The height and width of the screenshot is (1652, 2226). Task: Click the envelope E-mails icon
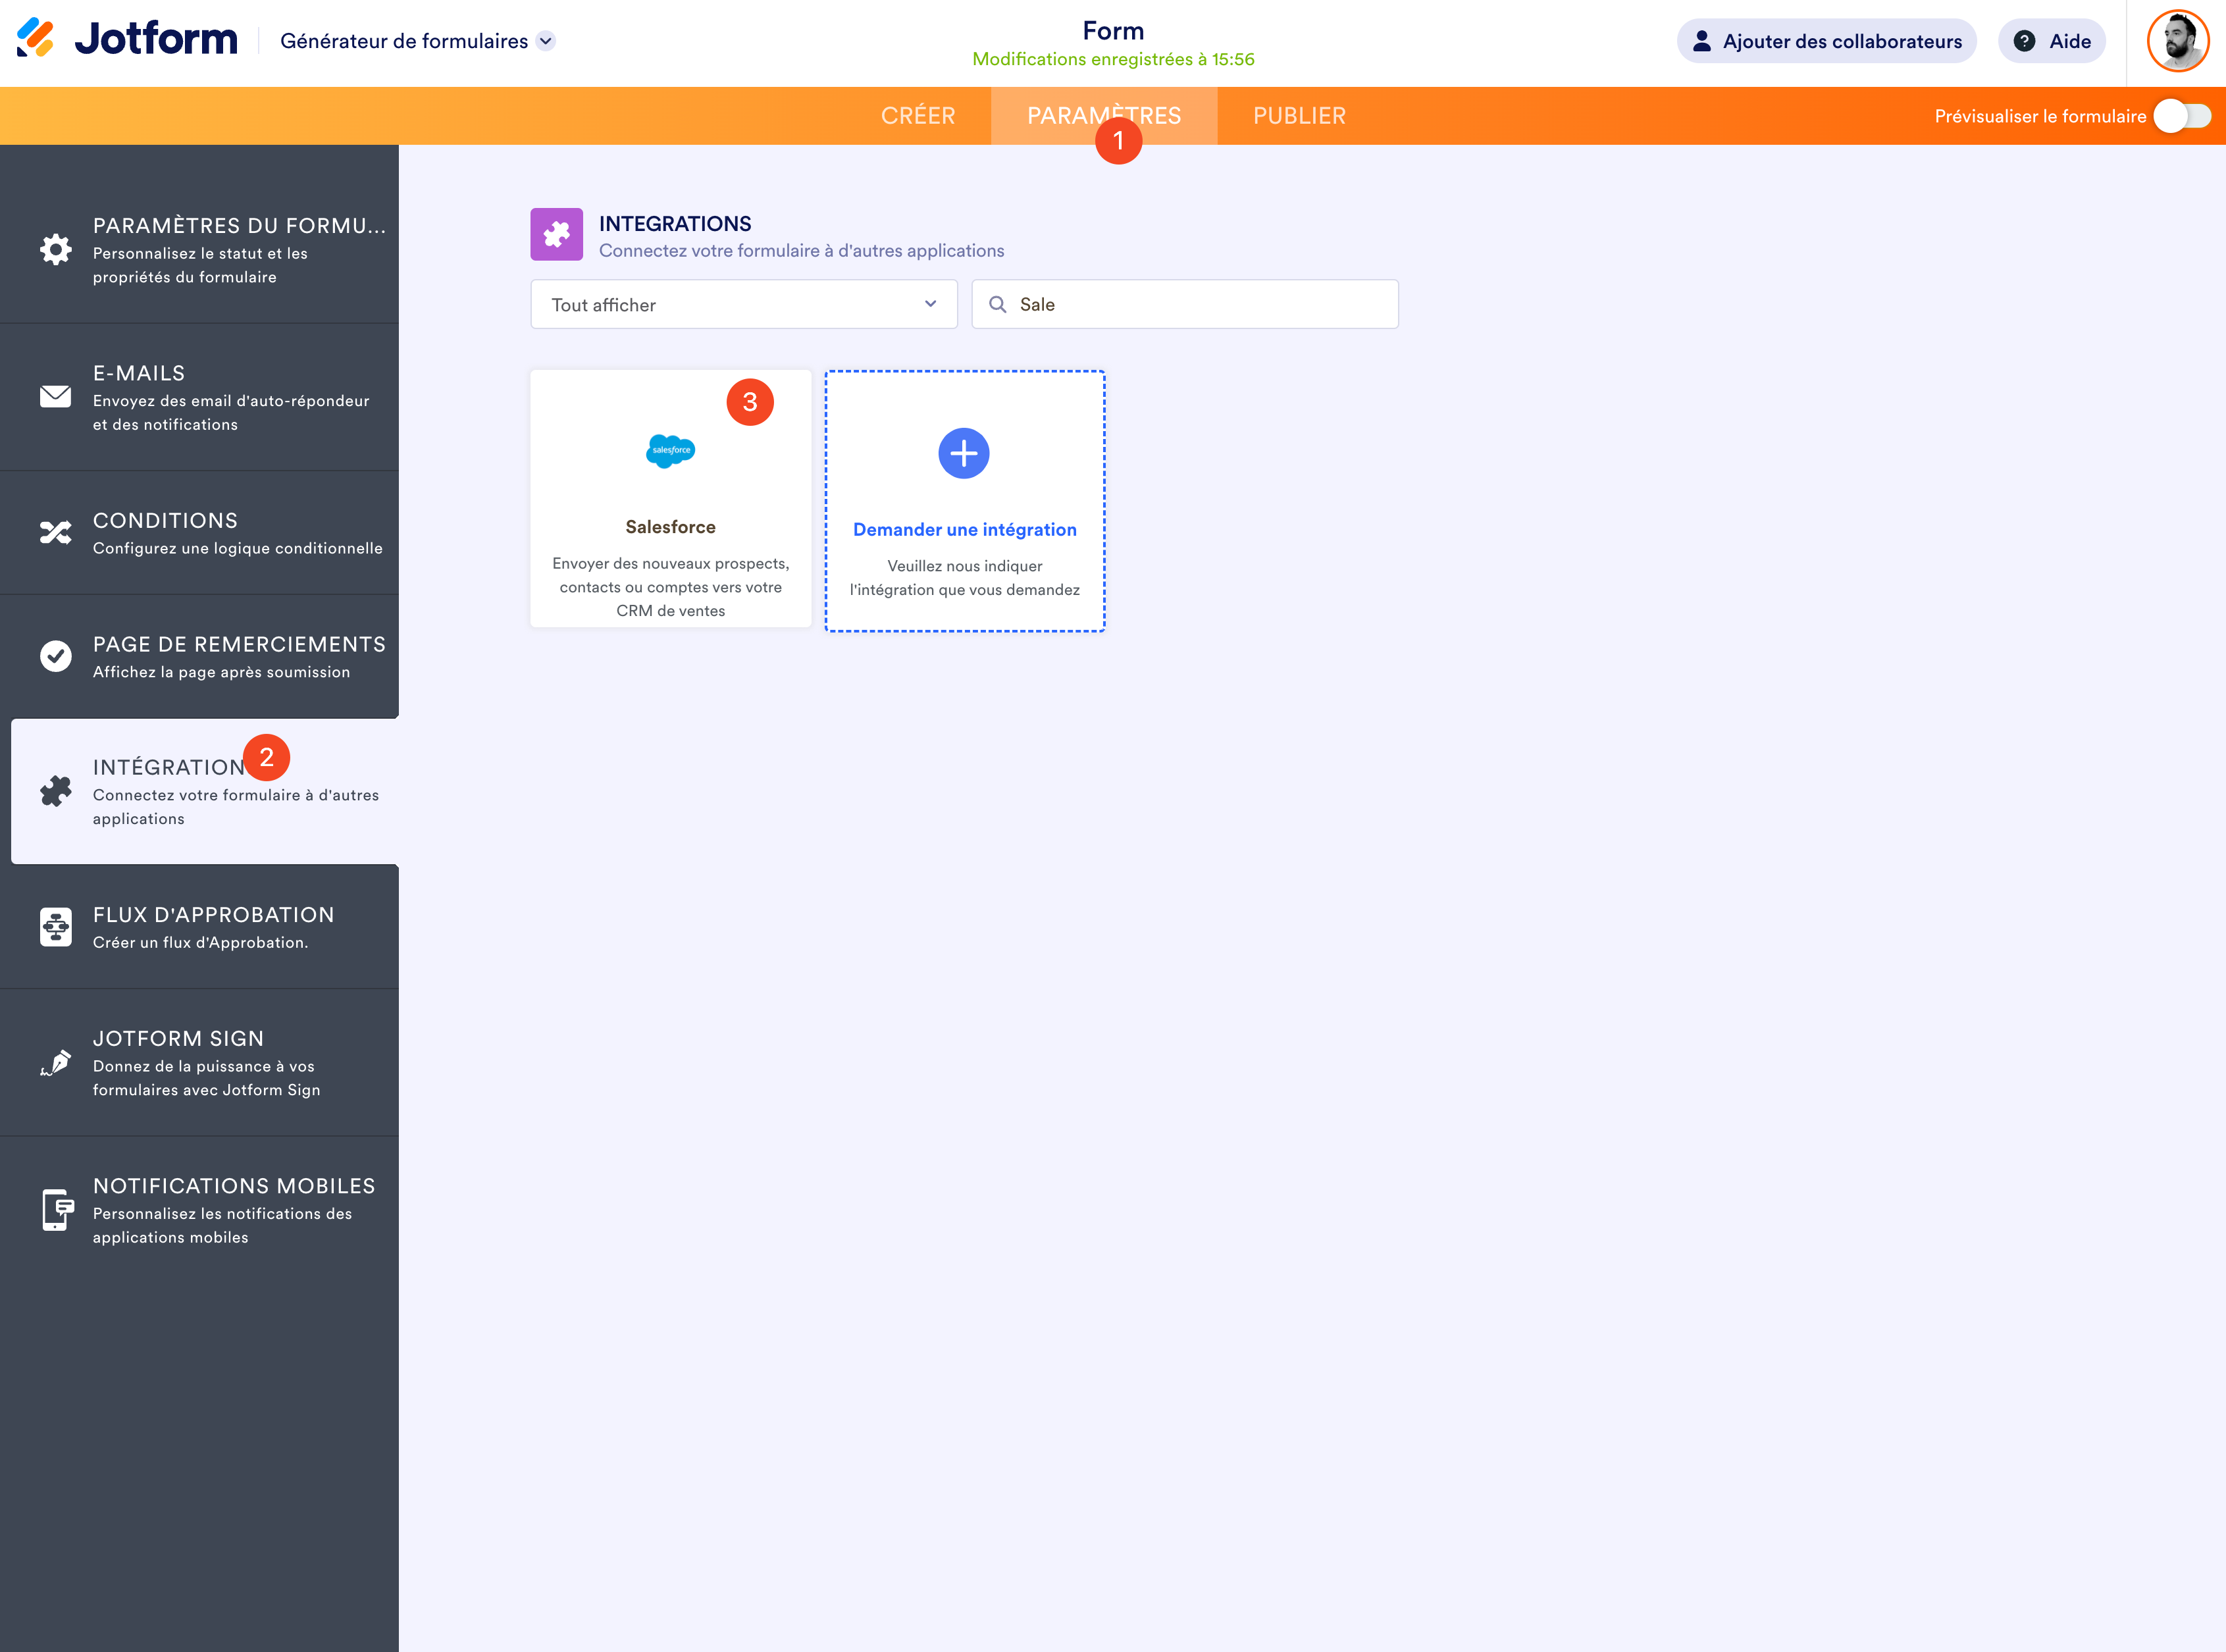pyautogui.click(x=55, y=396)
